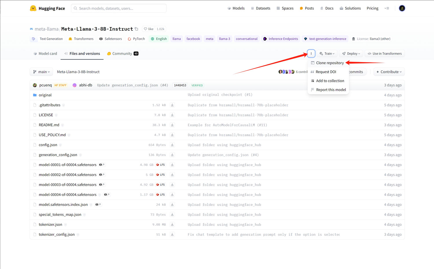The width and height of the screenshot is (434, 269).
Task: Click Use in Transformers button
Action: click(385, 53)
